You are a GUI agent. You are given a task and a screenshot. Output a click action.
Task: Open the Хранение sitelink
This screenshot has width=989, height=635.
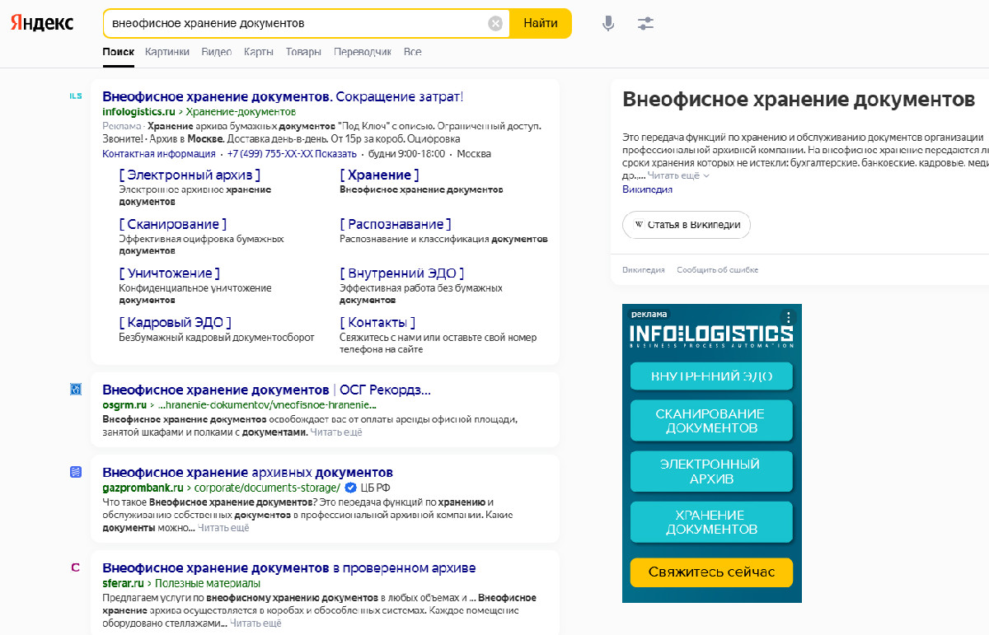pos(379,175)
